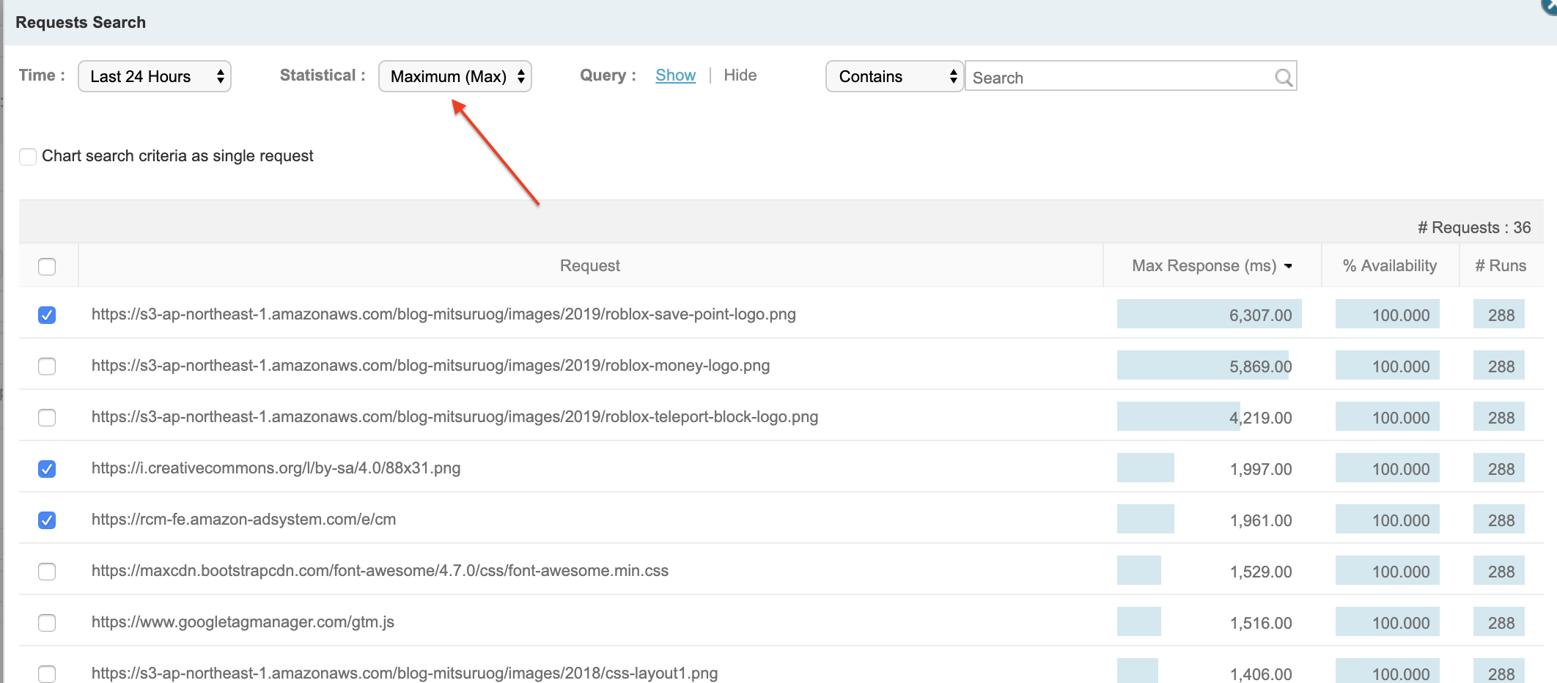Uncheck the roblox-save-point-logo.png request
The height and width of the screenshot is (683, 1557).
pyautogui.click(x=47, y=315)
